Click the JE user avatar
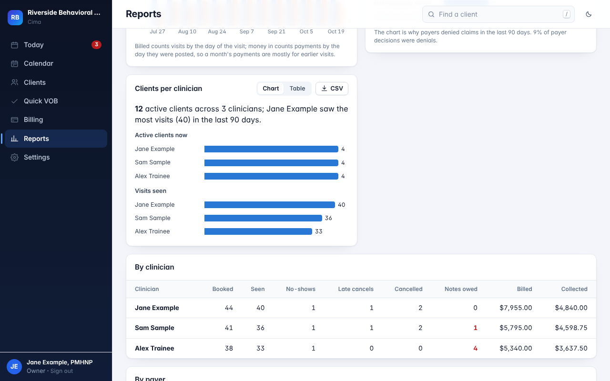 [x=14, y=366]
